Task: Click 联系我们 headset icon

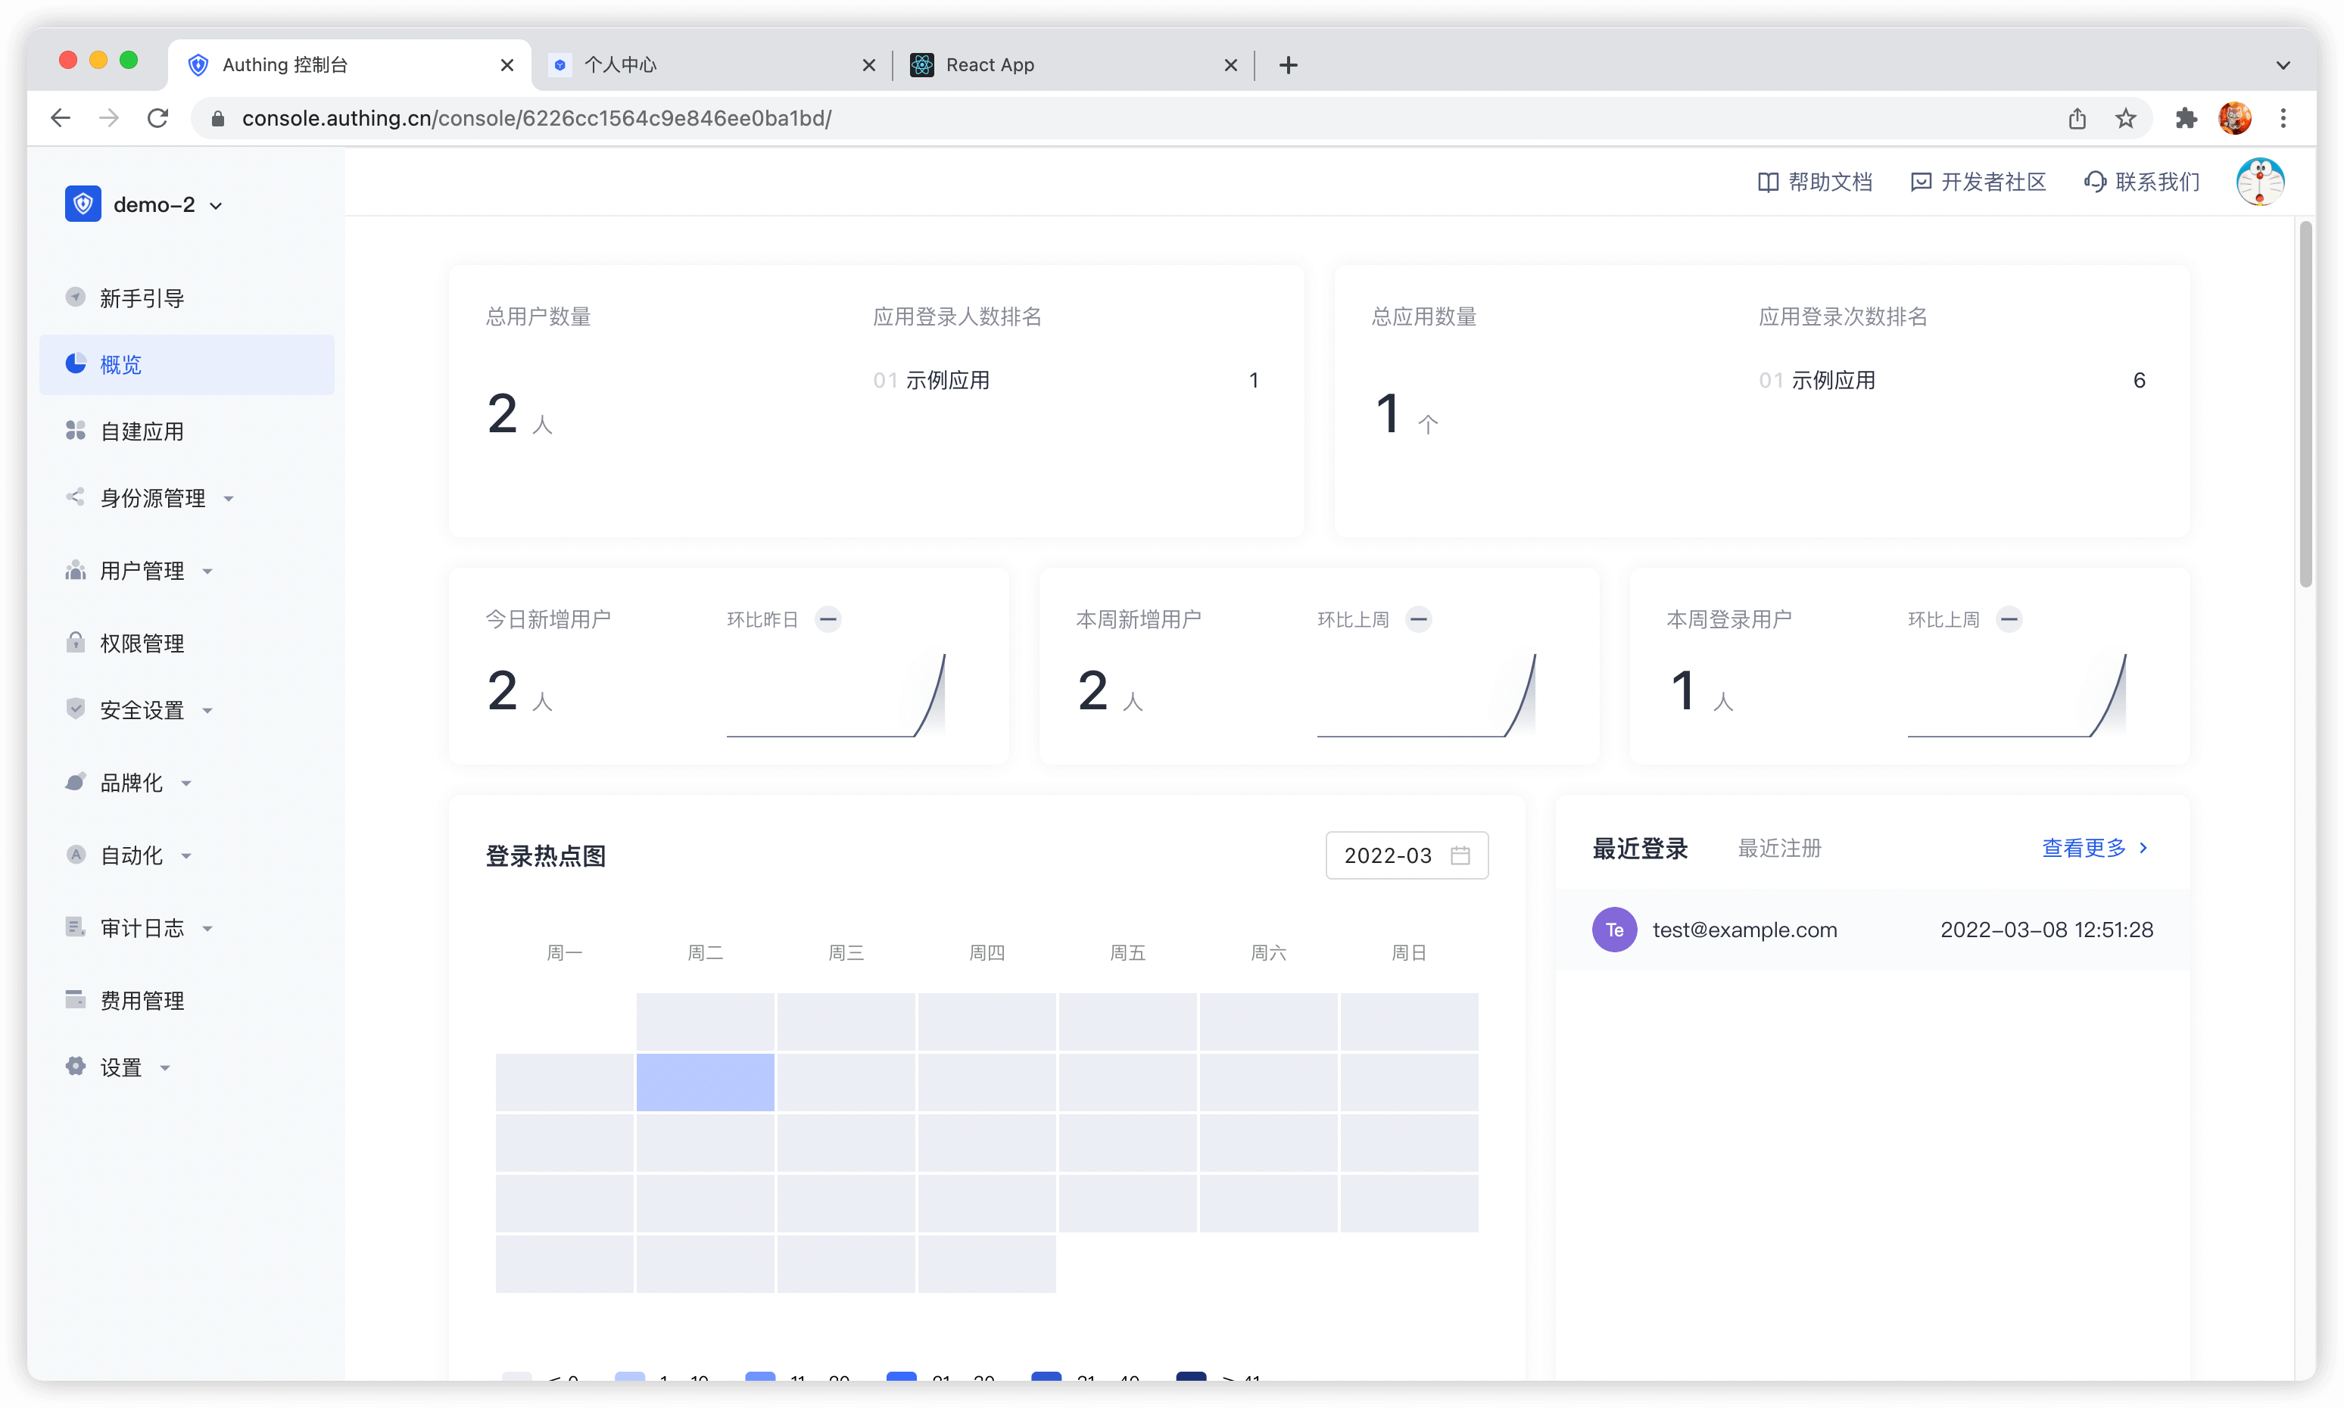Action: [2094, 182]
